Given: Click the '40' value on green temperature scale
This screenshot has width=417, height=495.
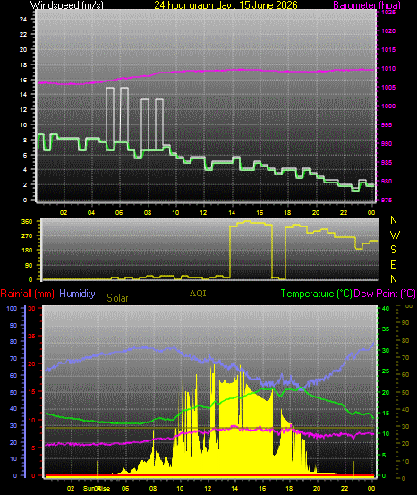Looking at the screenshot, I should coord(386,308).
